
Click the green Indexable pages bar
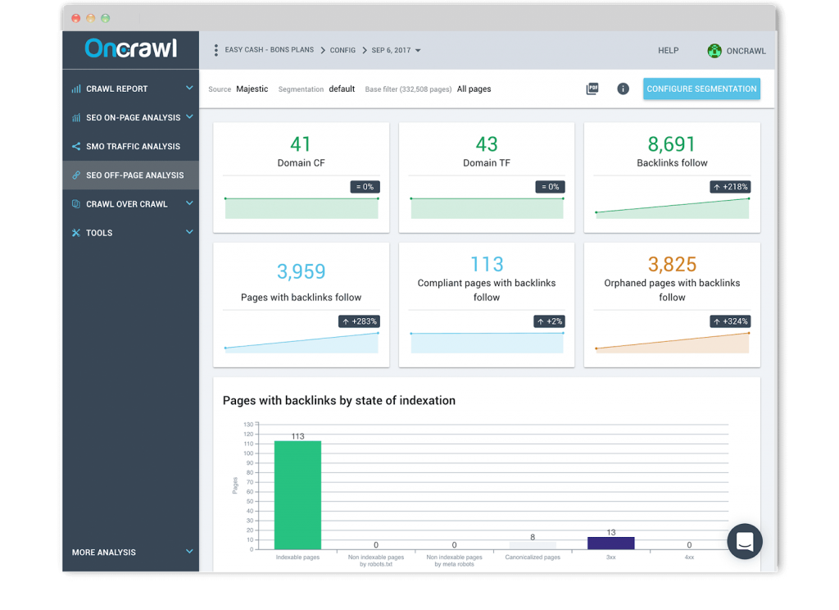click(297, 494)
